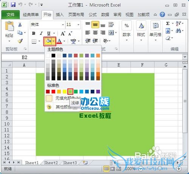
Task: Click the Undo arrow in the quick toolbar
Action: tap(20, 5)
